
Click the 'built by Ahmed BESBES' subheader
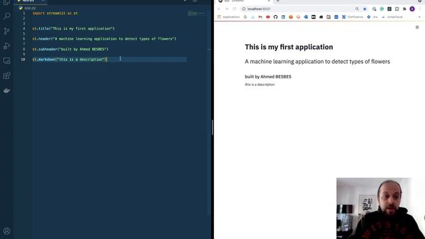pyautogui.click(x=268, y=77)
